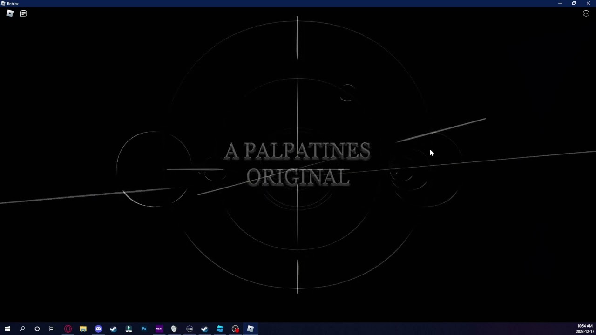Open the Roblox menu icon
The height and width of the screenshot is (335, 596).
coord(10,13)
